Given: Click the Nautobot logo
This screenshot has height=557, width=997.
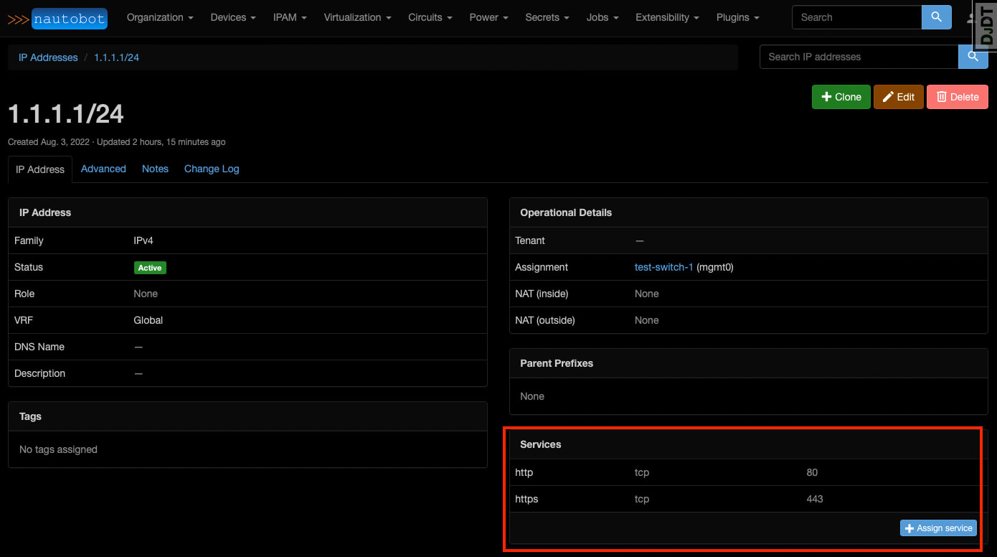Looking at the screenshot, I should (x=57, y=18).
